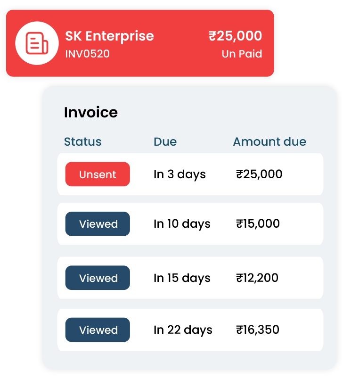This screenshot has height=380, width=343.
Task: Click the Viewed badge for 10 days row
Action: 98,224
